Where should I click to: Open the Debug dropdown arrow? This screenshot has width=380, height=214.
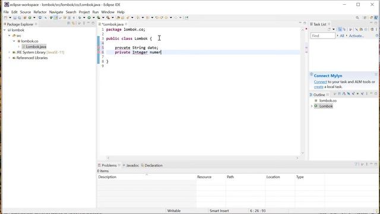84,18
